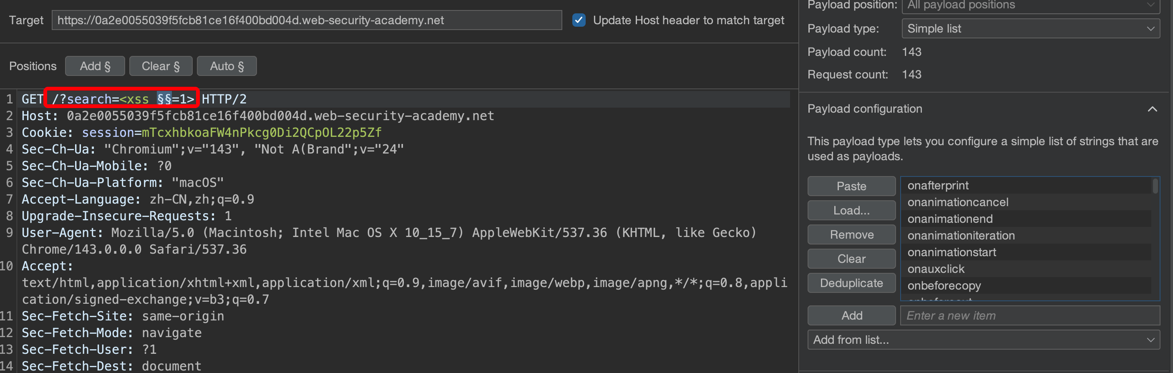1173x373 pixels.
Task: Open the Payload type dropdown
Action: (x=1030, y=29)
